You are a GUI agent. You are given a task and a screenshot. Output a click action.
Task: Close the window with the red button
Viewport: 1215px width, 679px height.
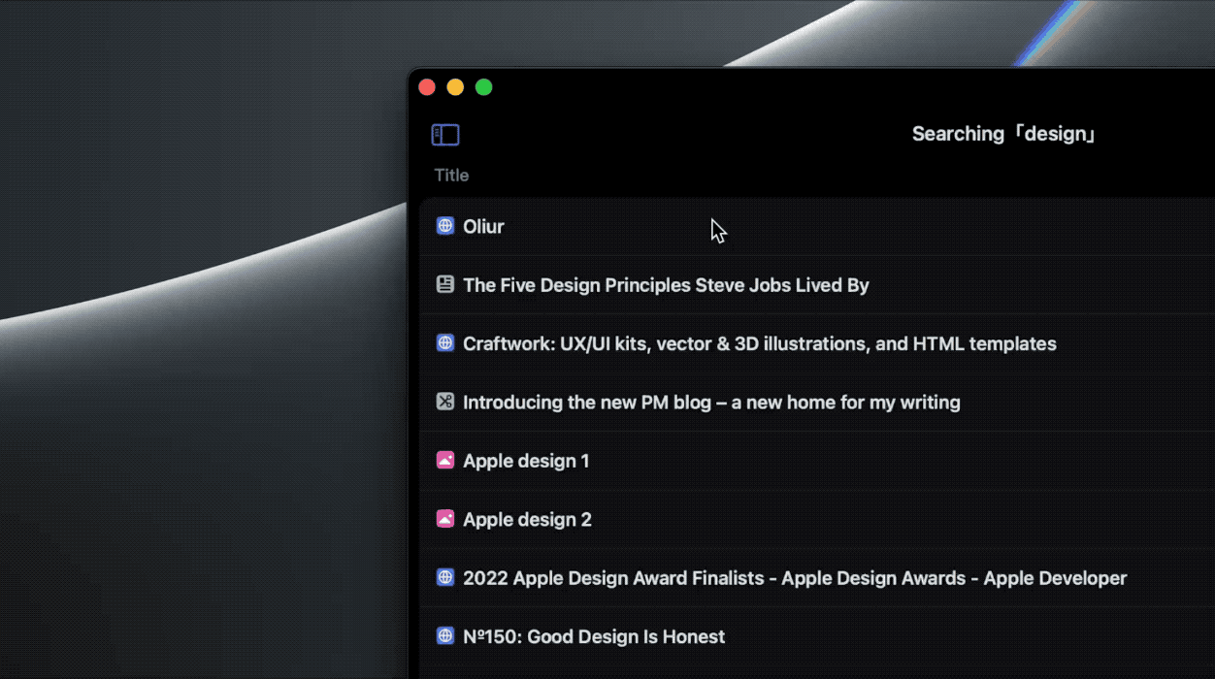[427, 87]
